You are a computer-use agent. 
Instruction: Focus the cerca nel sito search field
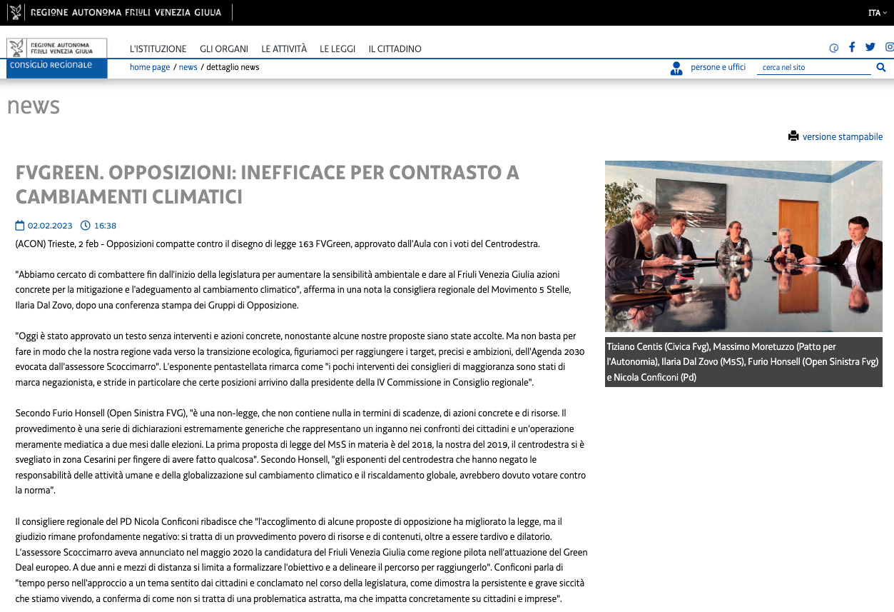click(x=813, y=68)
